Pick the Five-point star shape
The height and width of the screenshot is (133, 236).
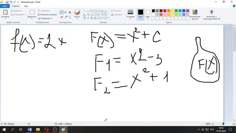[92, 18]
